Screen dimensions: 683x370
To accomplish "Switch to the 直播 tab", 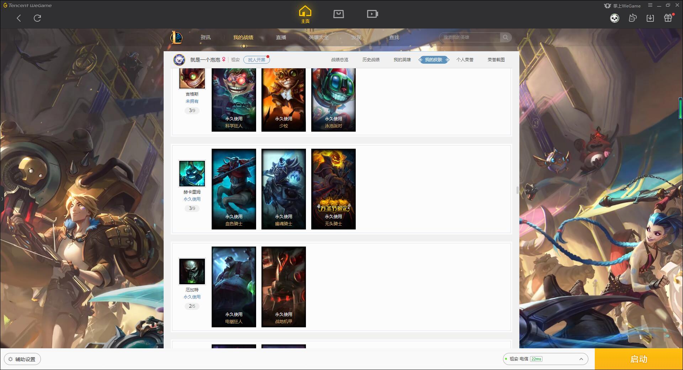I will (x=281, y=37).
